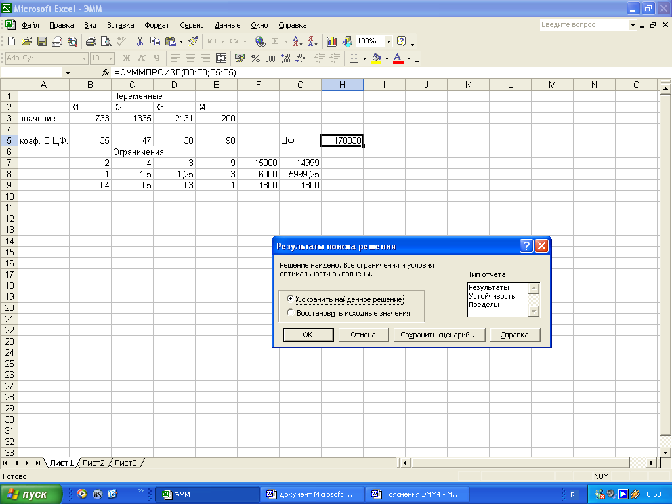Sort ascending with the A-Z icon
Screen dimensions: 672x504
298,41
